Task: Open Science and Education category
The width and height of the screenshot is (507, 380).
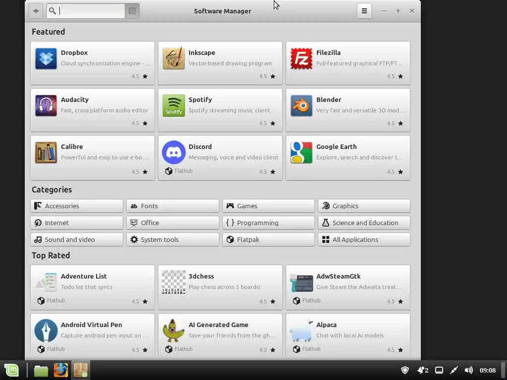Action: point(364,223)
